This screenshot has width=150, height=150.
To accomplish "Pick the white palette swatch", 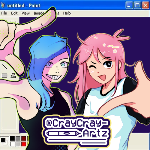I will 12,144.
